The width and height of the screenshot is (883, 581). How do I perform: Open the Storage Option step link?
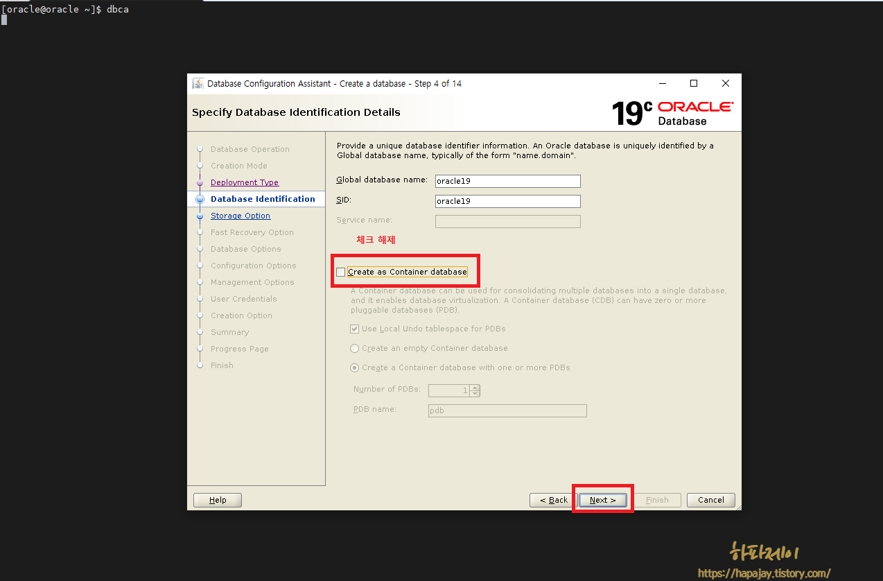pos(241,216)
